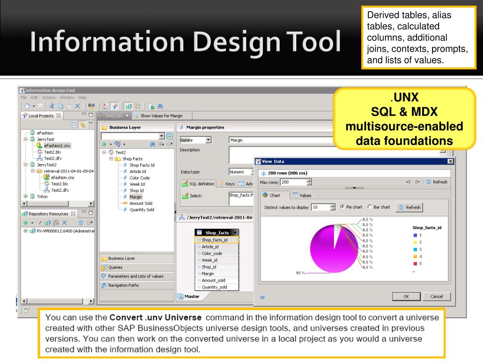Screen dimensions: 483x362
Task: Click the blue X delete icon in main toolbar
Action: 78,106
